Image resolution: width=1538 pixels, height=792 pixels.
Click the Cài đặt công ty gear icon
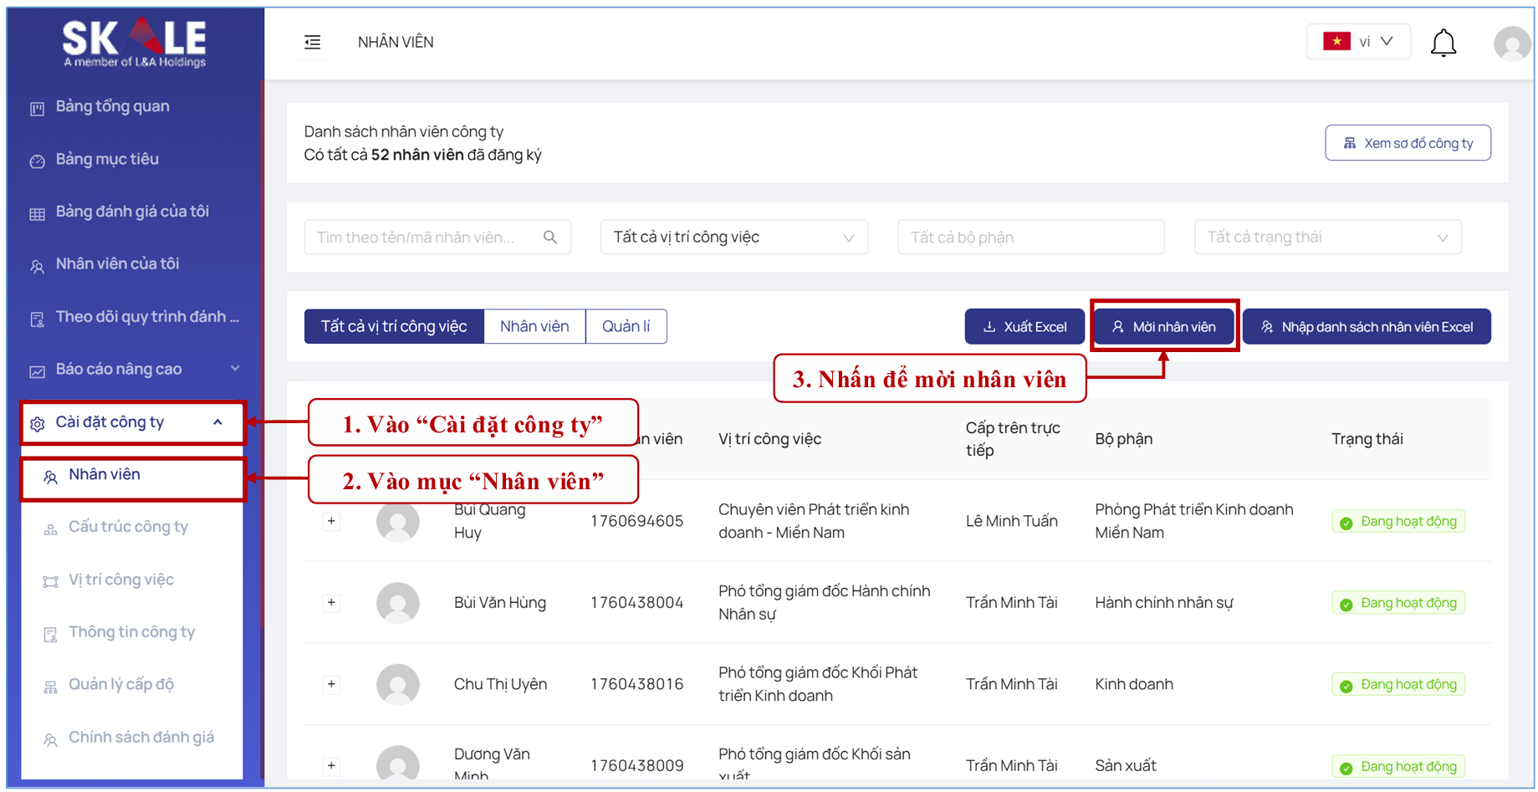[37, 424]
